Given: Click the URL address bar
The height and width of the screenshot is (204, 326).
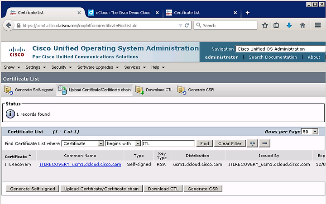Looking at the screenshot, I should pos(100,25).
